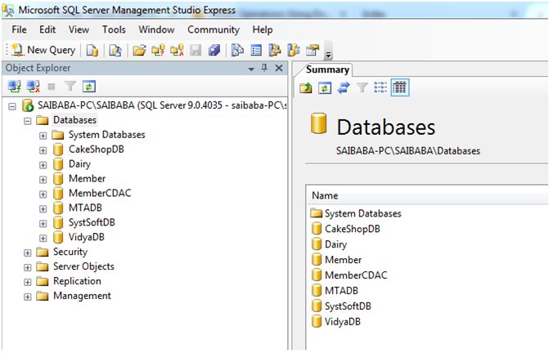Click the Up folder icon in Summary
553x353 pixels.
coord(306,87)
